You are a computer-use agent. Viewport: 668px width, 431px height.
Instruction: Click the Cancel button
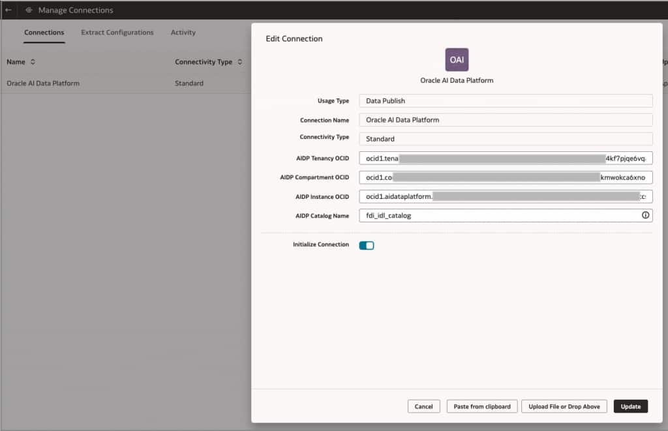point(423,406)
